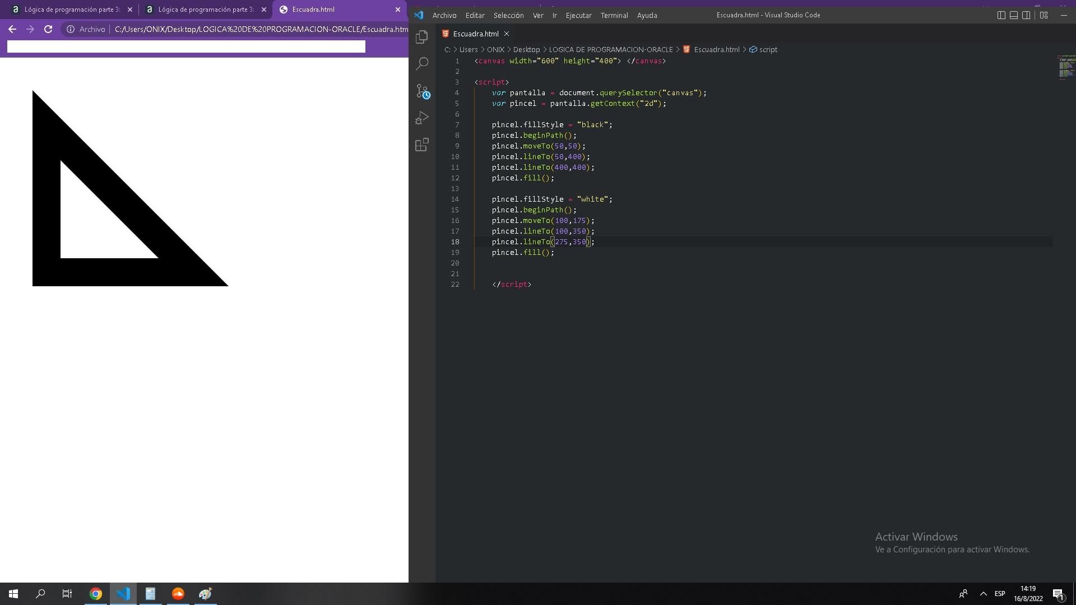This screenshot has height=605, width=1076.
Task: Expand the ONIX breadcrumb segment
Action: (x=495, y=49)
